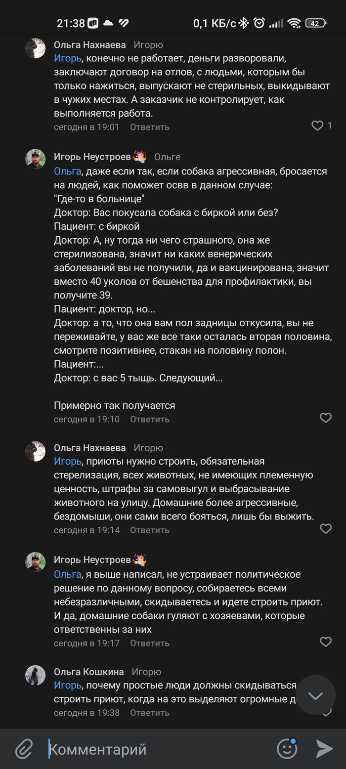The height and width of the screenshot is (769, 346).
Task: Tap the battery indicator in status bar
Action: [315, 23]
